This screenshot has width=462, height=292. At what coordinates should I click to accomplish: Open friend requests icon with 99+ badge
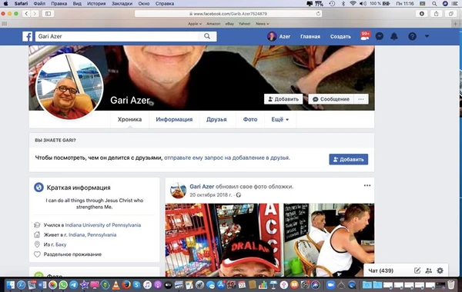pos(365,36)
